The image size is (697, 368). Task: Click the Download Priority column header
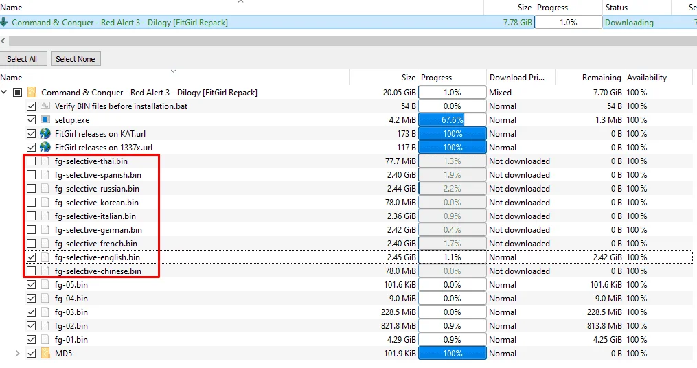tap(521, 78)
